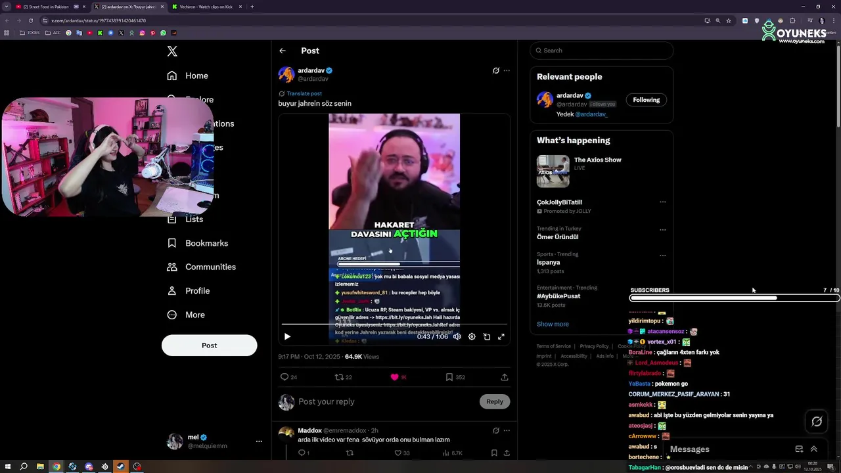The image size is (841, 473).
Task: Click the page vertical scrollbar
Action: [x=837, y=85]
